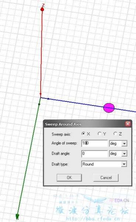Click the Sweep Around Axis title bar

click(x=85, y=124)
